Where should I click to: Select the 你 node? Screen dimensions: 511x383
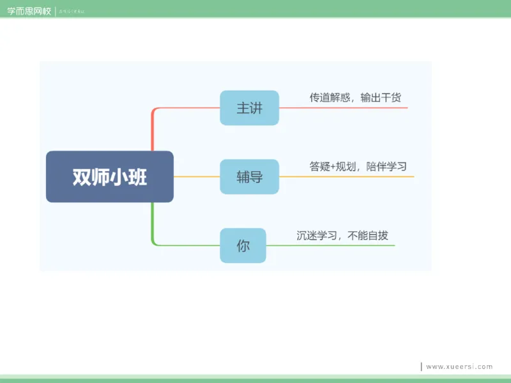243,246
